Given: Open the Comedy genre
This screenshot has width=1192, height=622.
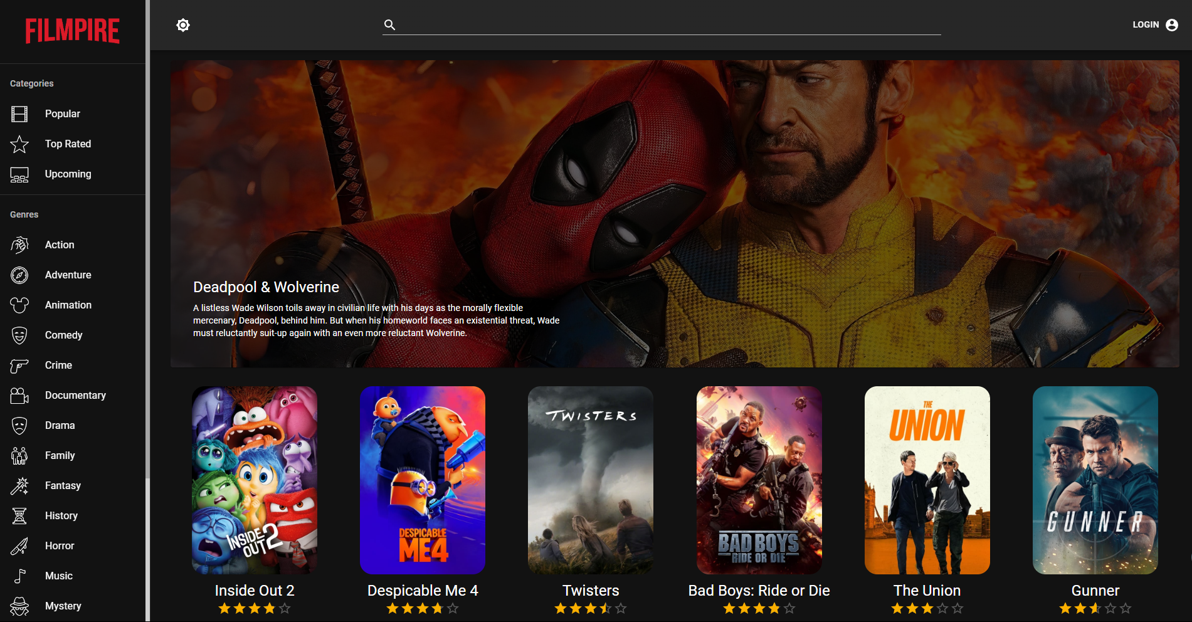Looking at the screenshot, I should [63, 335].
